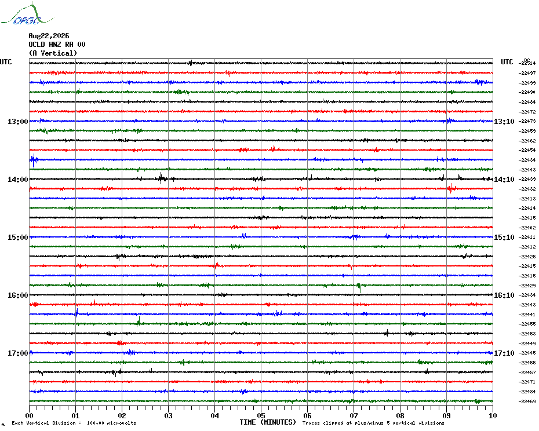This screenshot has width=539, height=431.
Task: Click the DC offset value -22499
Action: tap(527, 83)
